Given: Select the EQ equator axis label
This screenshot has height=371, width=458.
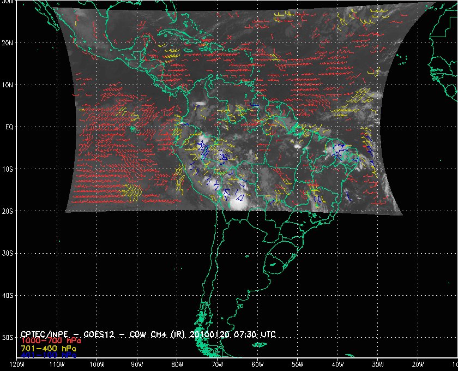Looking at the screenshot, I should click(9, 127).
